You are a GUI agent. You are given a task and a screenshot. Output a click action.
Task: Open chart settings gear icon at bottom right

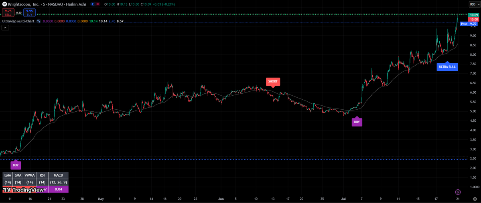[475, 199]
